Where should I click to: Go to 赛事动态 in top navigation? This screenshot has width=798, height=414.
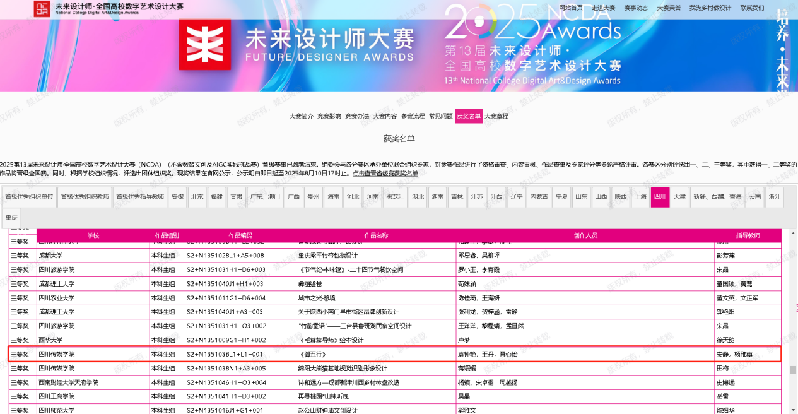point(636,8)
